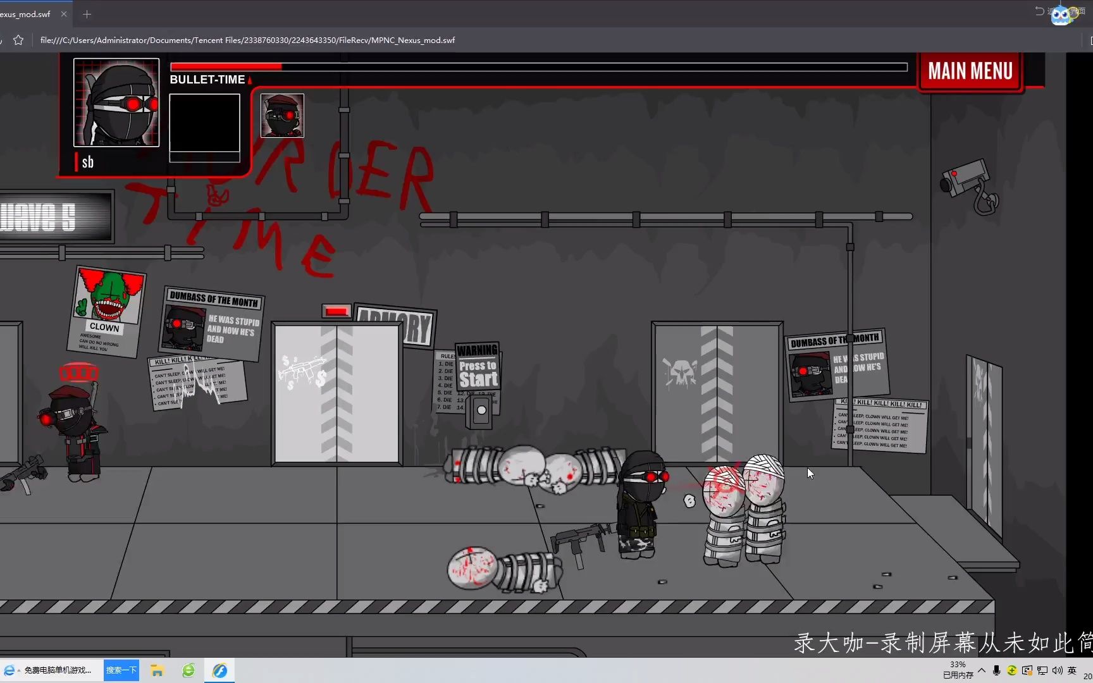Image resolution: width=1093 pixels, height=683 pixels.
Task: Click the microphone tray icon
Action: coord(997,670)
